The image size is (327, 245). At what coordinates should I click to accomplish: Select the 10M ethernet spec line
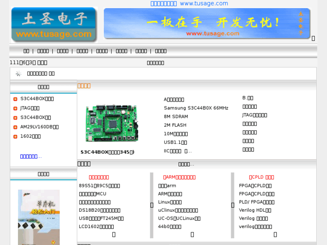click(x=176, y=134)
